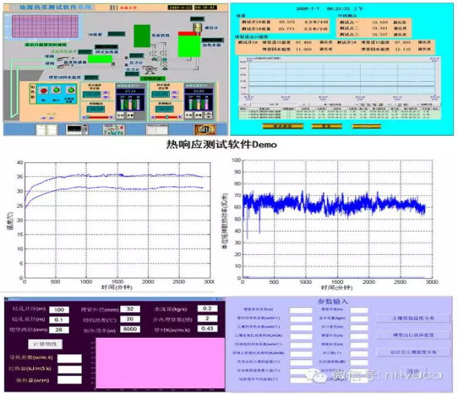Click the middle yellow button in cyan window
This screenshot has height=394, width=458.
click(x=326, y=126)
